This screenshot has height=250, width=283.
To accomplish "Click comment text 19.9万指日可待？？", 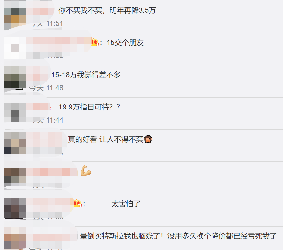I will pos(89,107).
